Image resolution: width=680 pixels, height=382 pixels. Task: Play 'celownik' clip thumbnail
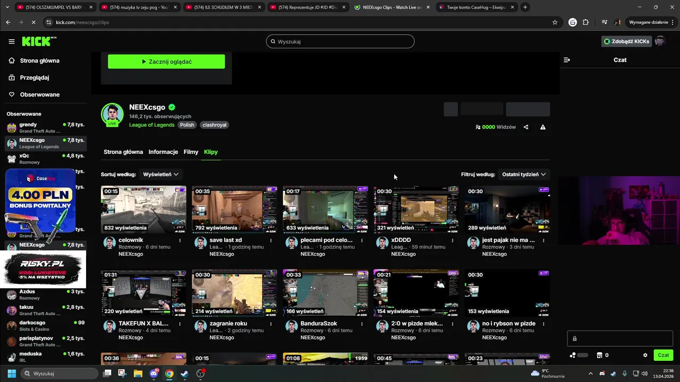click(x=143, y=210)
